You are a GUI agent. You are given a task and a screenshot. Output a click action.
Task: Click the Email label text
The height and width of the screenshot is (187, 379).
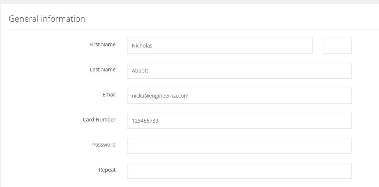click(x=109, y=95)
